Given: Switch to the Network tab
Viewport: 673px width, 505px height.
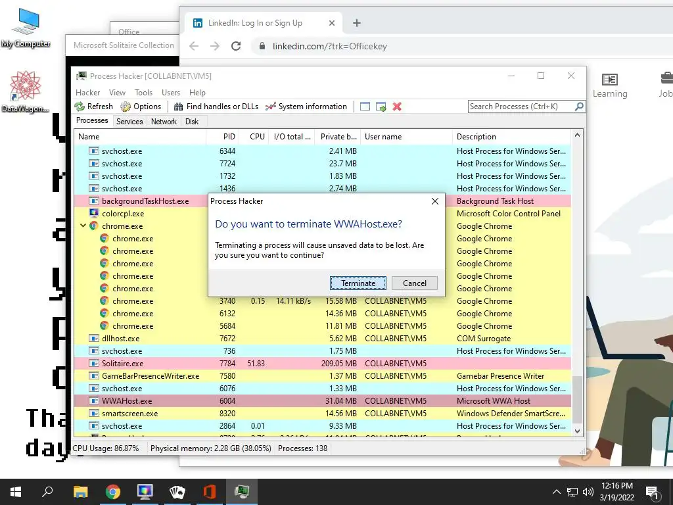Looking at the screenshot, I should click(x=164, y=122).
